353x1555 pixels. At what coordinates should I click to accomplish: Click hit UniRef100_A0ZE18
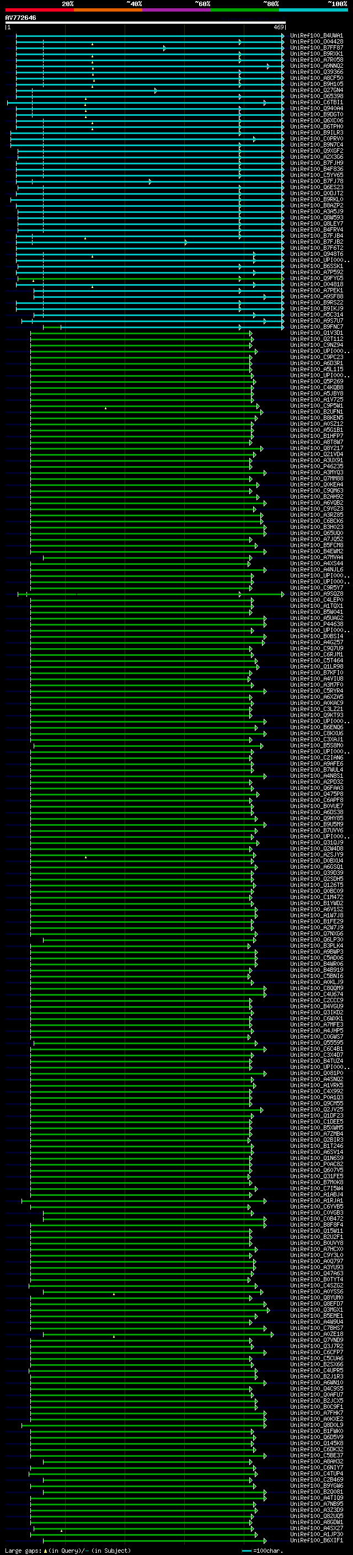tap(317, 1334)
